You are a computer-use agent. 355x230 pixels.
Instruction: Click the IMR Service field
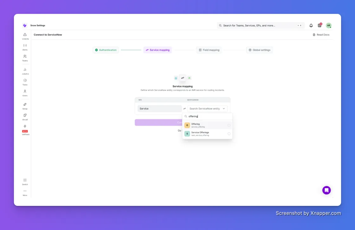coord(159,109)
